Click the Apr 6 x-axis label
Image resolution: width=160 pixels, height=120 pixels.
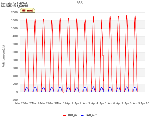tap(111, 103)
